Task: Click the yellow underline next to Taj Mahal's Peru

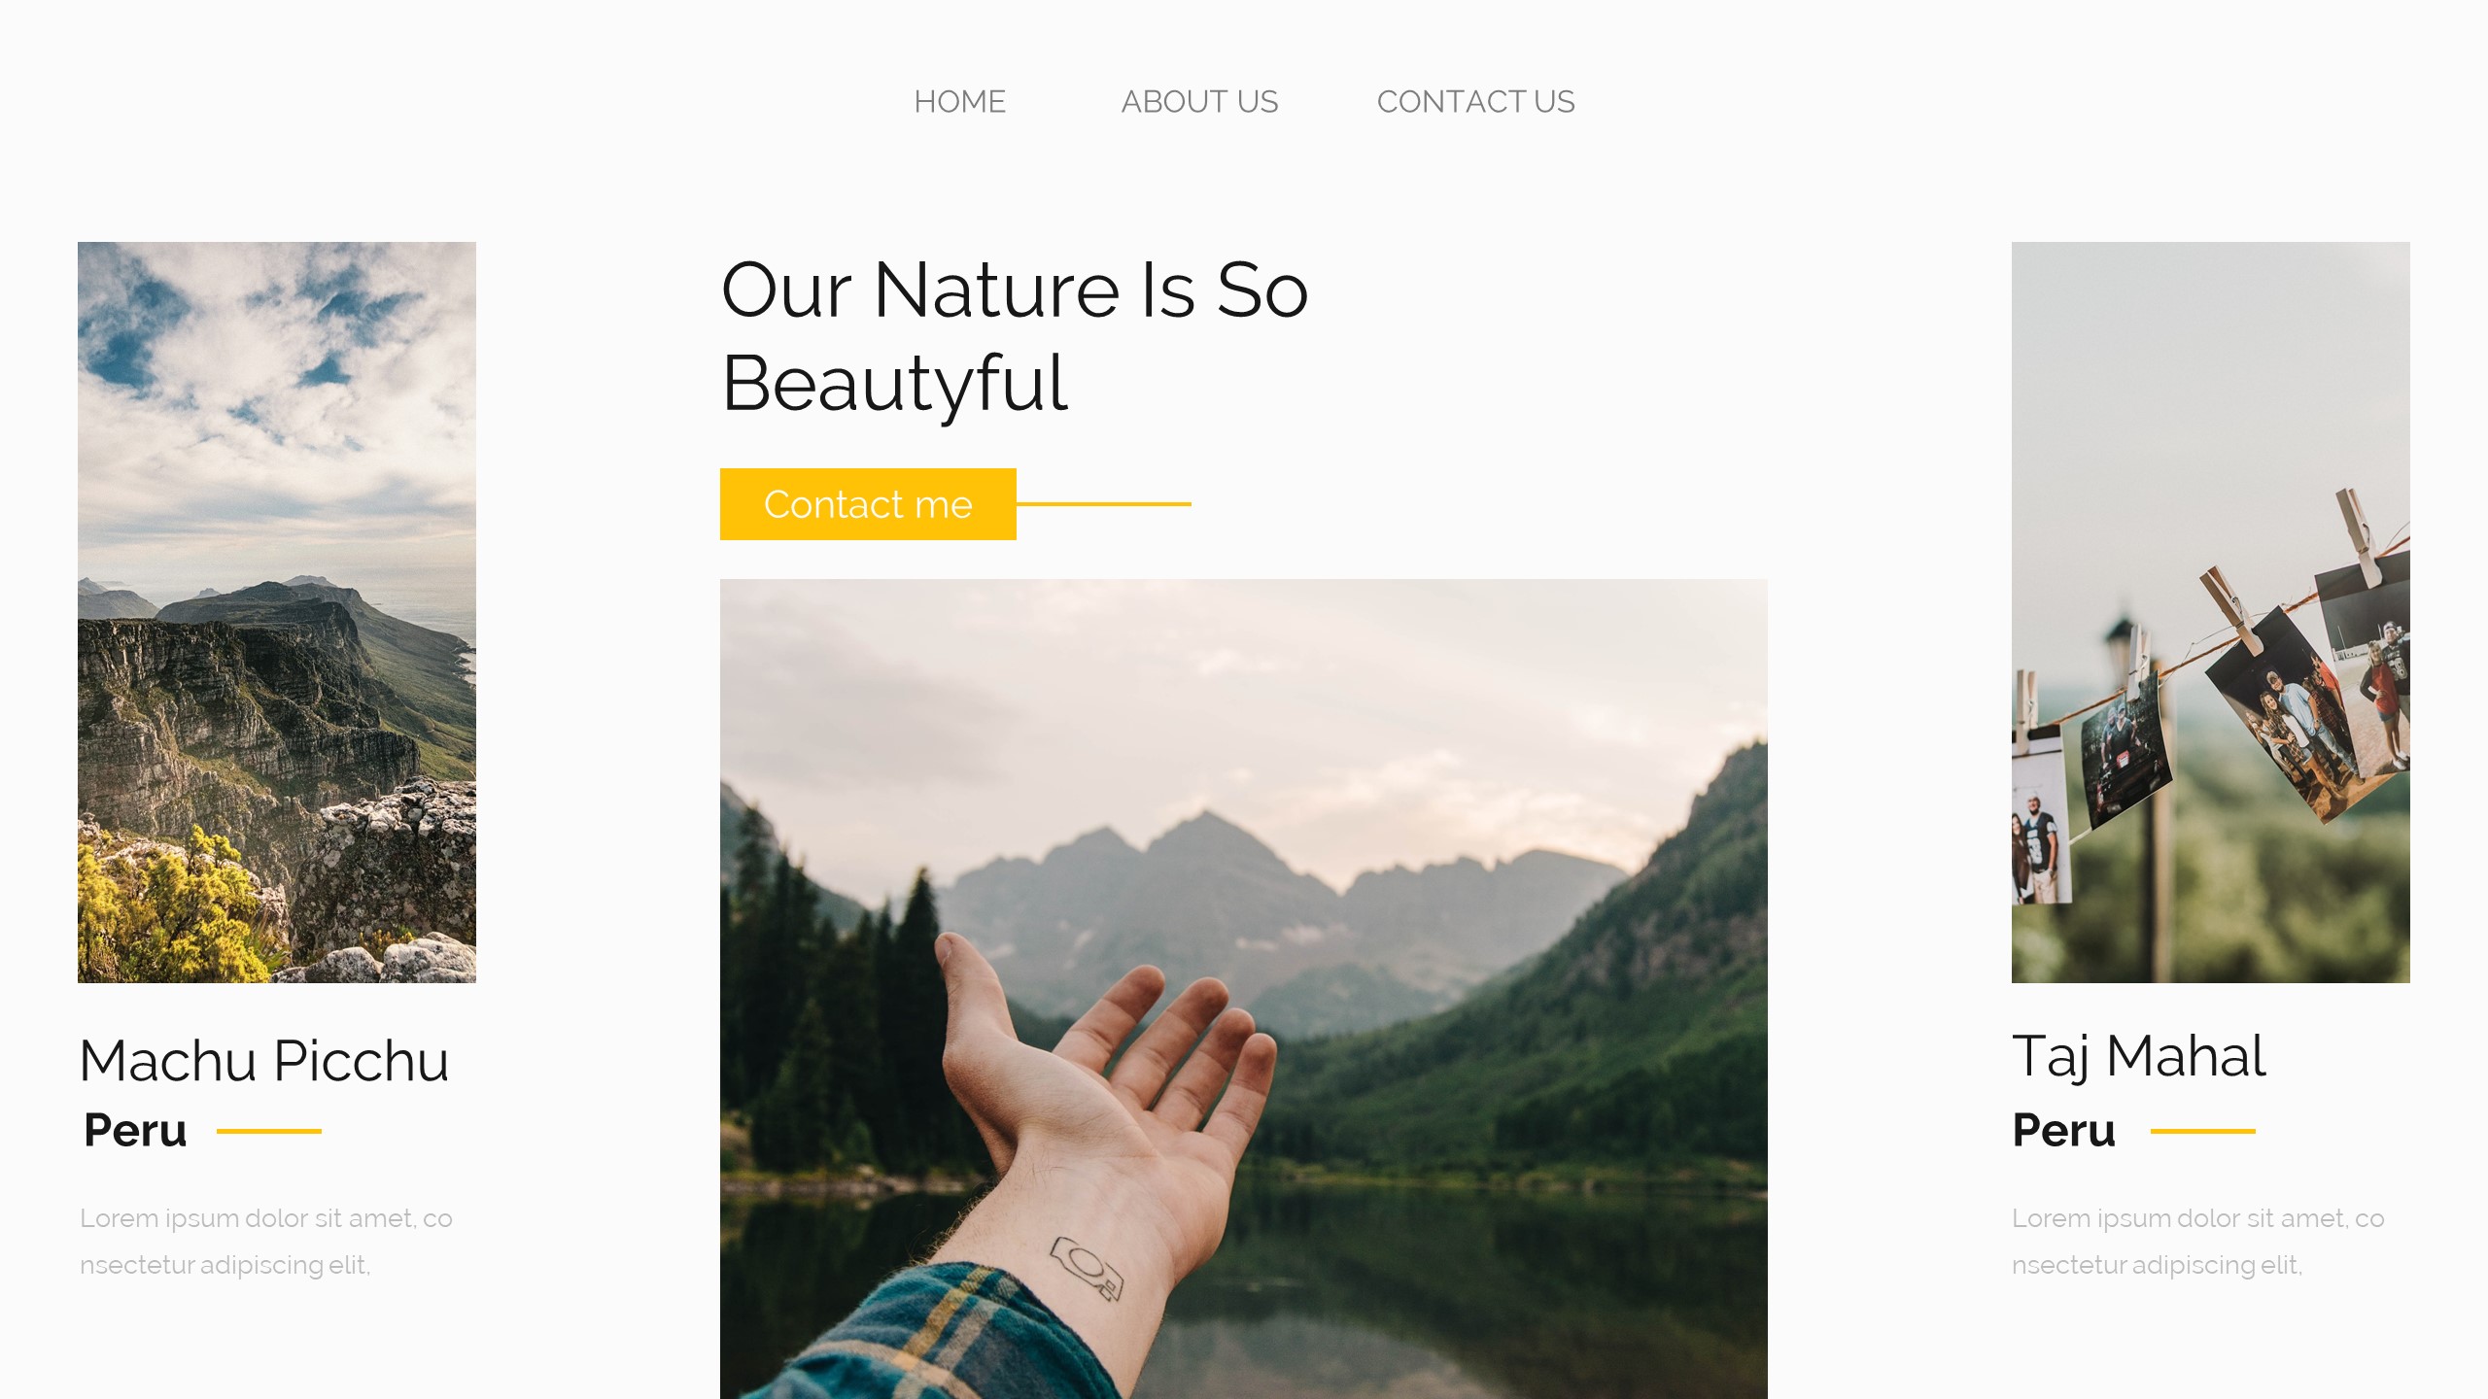Action: click(2203, 1131)
